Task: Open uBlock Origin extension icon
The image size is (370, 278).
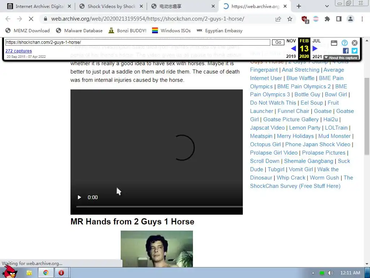Action: tap(305, 20)
